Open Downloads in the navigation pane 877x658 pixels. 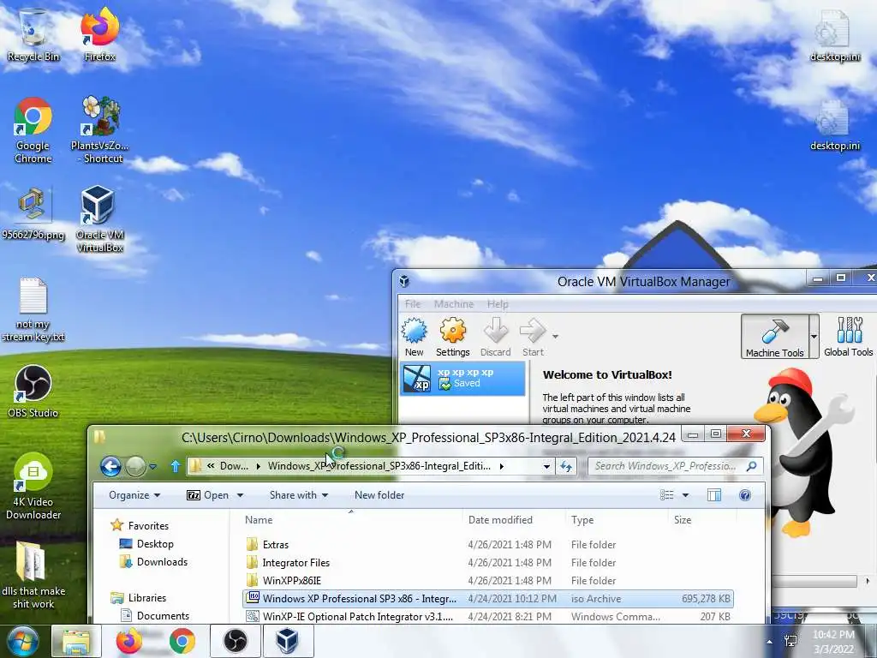[x=154, y=562]
